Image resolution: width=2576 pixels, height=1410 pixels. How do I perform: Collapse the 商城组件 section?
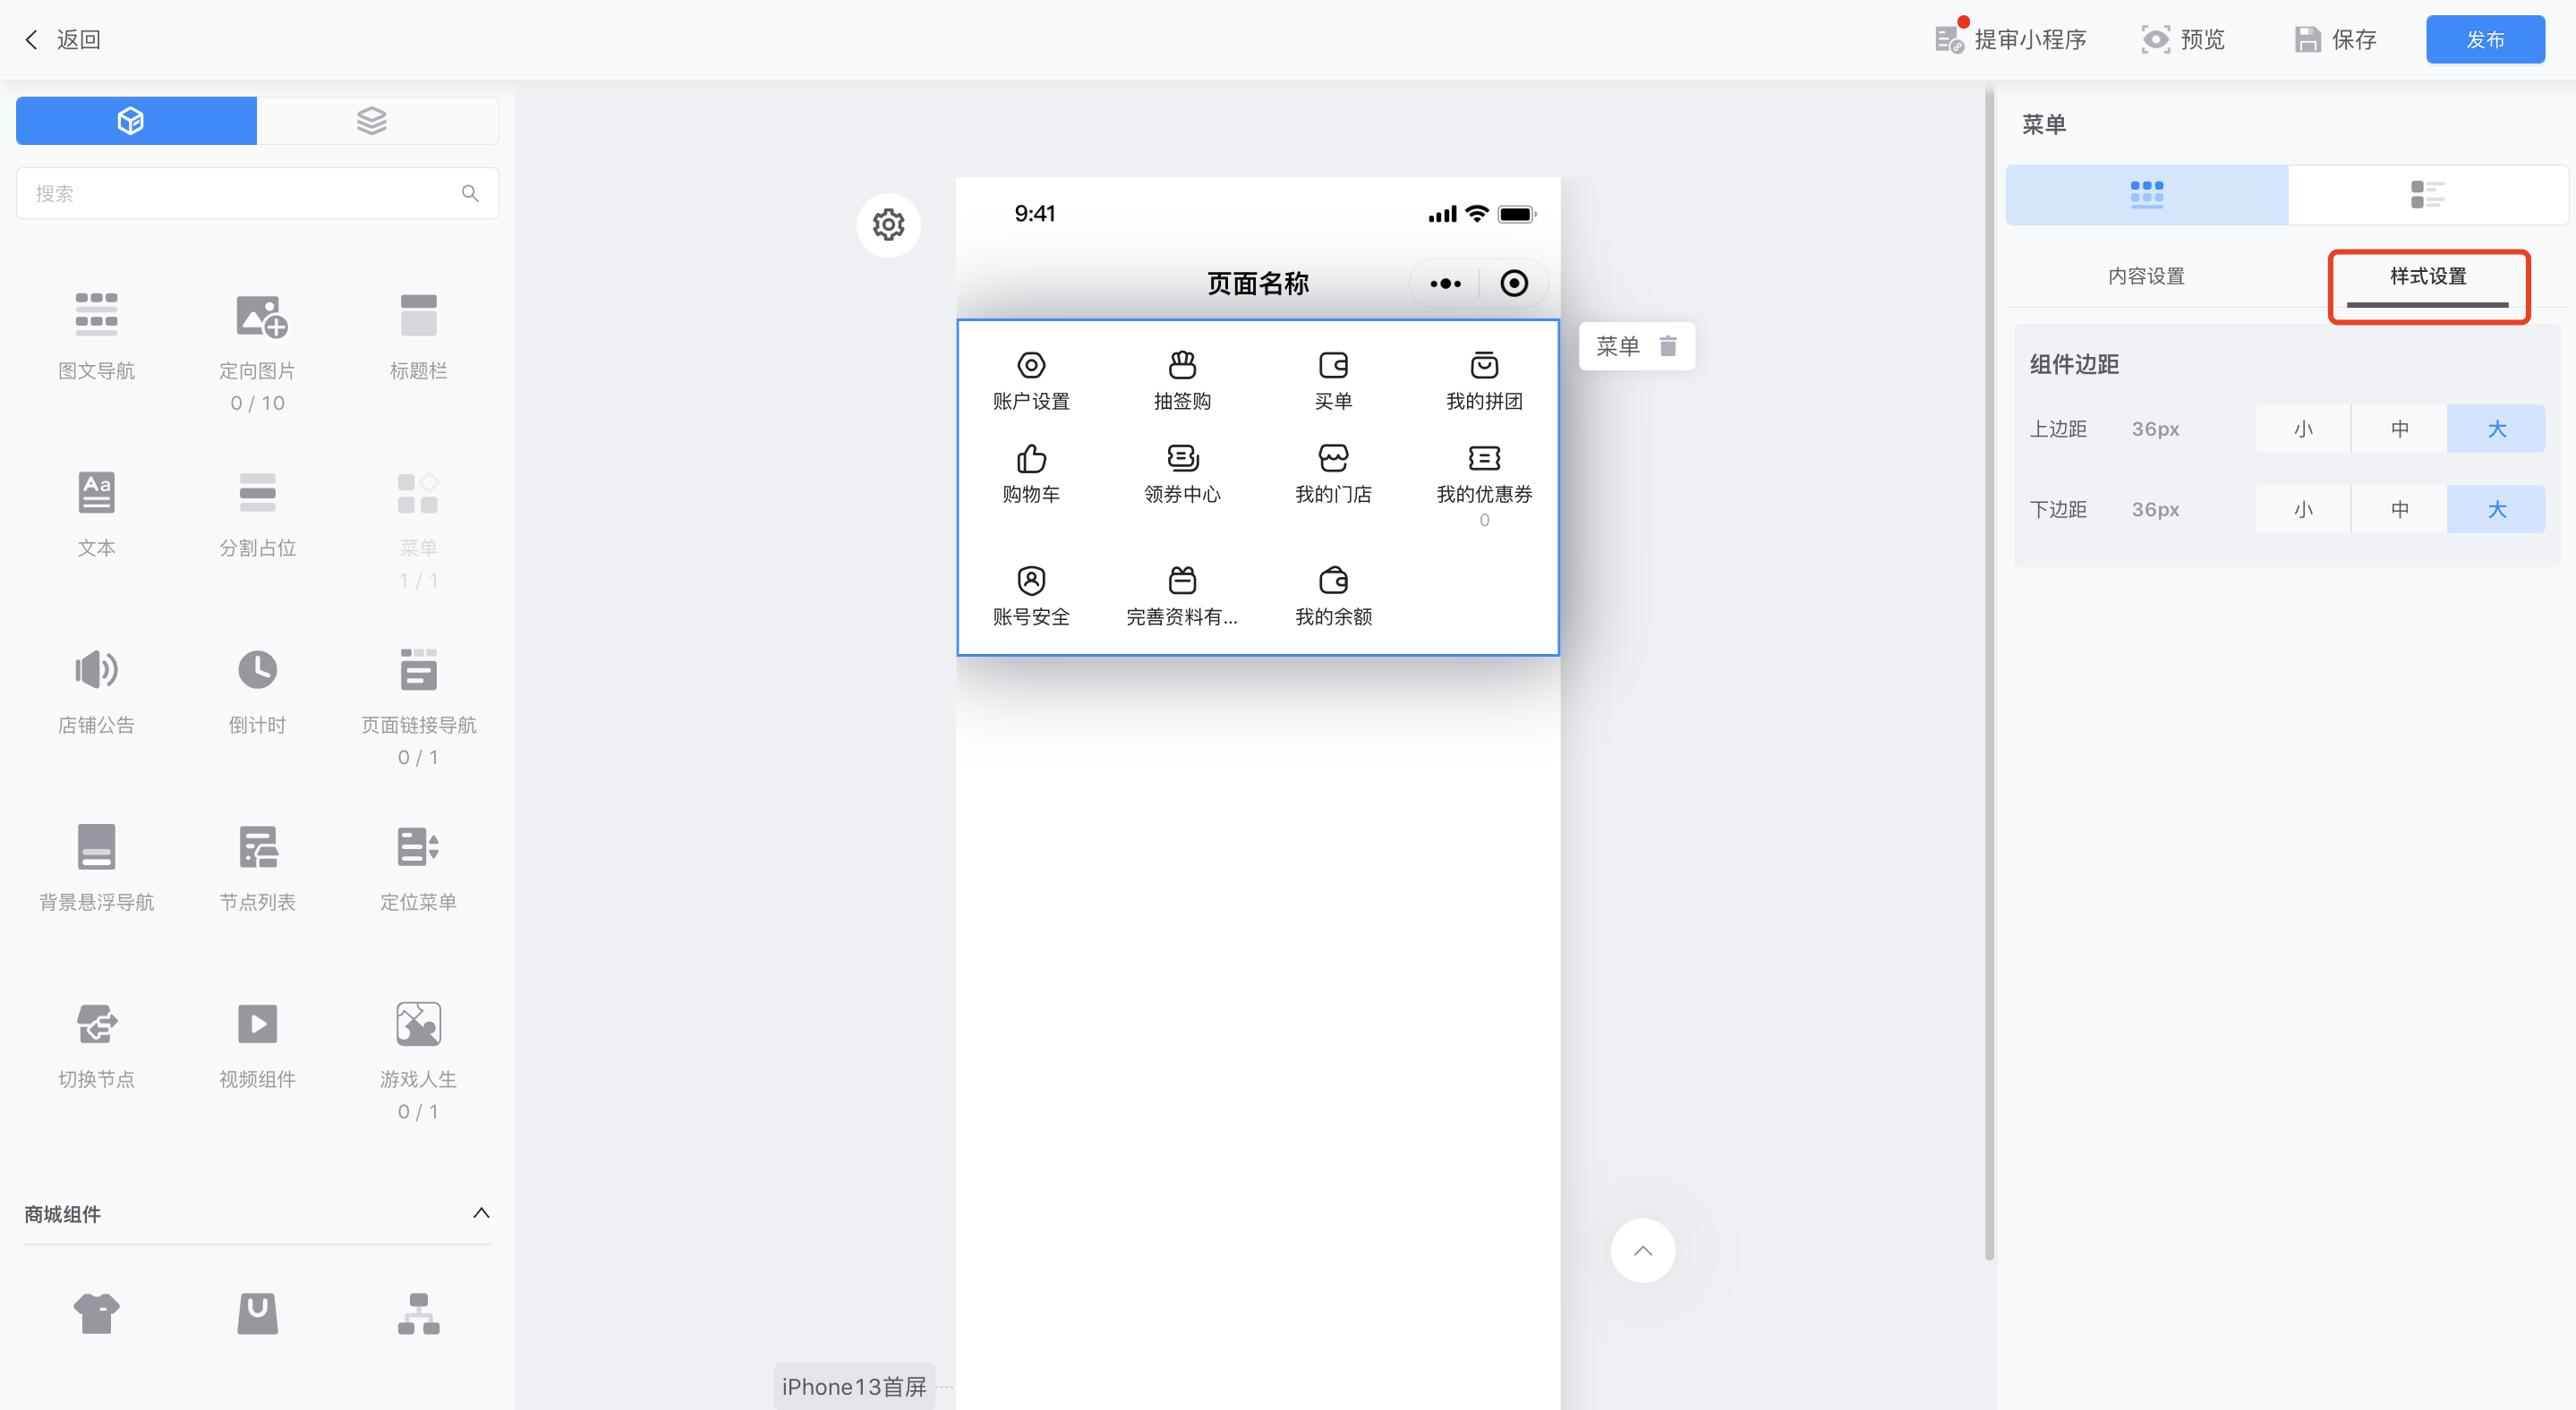pyautogui.click(x=480, y=1213)
